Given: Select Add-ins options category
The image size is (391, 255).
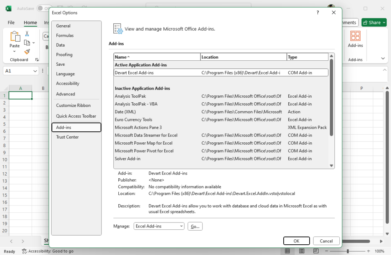Looking at the screenshot, I should click(76, 127).
